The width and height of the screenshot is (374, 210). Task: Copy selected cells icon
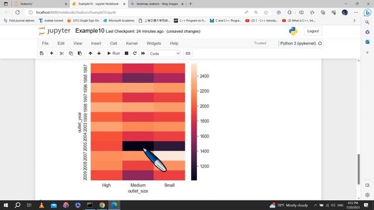point(71,53)
